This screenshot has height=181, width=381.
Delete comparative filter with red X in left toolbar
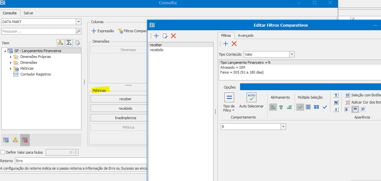[x=173, y=36]
